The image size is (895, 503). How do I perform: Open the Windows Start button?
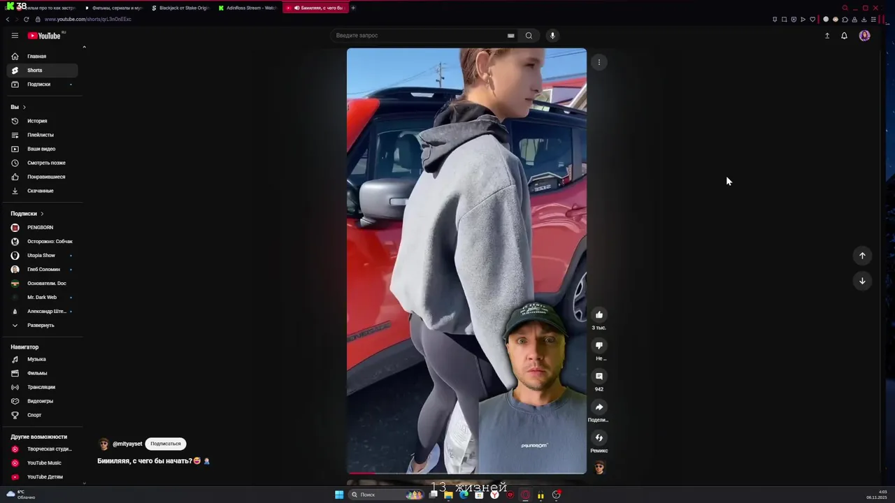coord(339,495)
